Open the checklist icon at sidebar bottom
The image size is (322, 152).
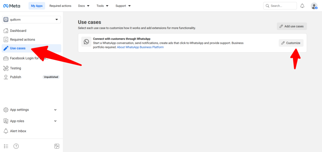point(6,146)
